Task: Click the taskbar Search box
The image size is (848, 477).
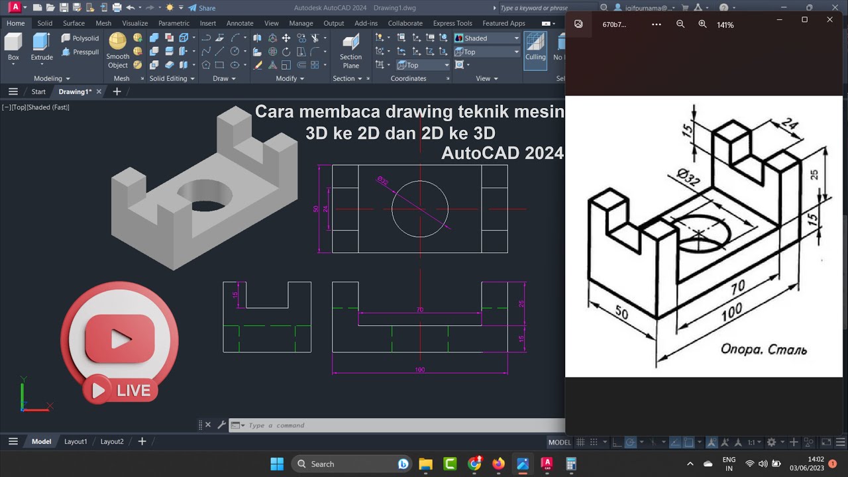Action: [x=351, y=464]
